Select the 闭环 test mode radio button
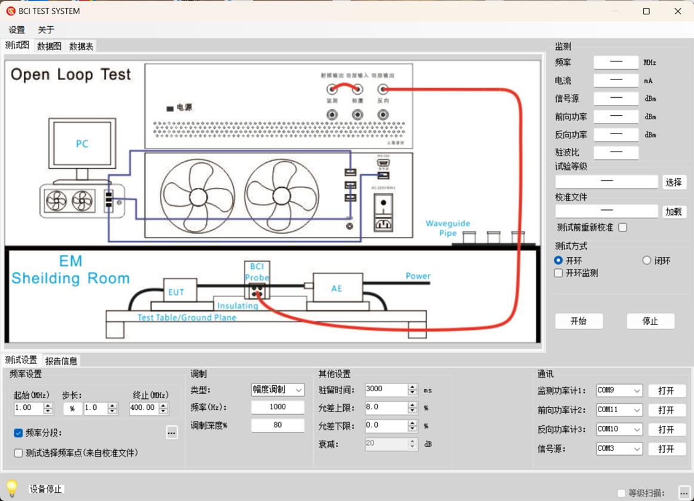 tap(647, 260)
